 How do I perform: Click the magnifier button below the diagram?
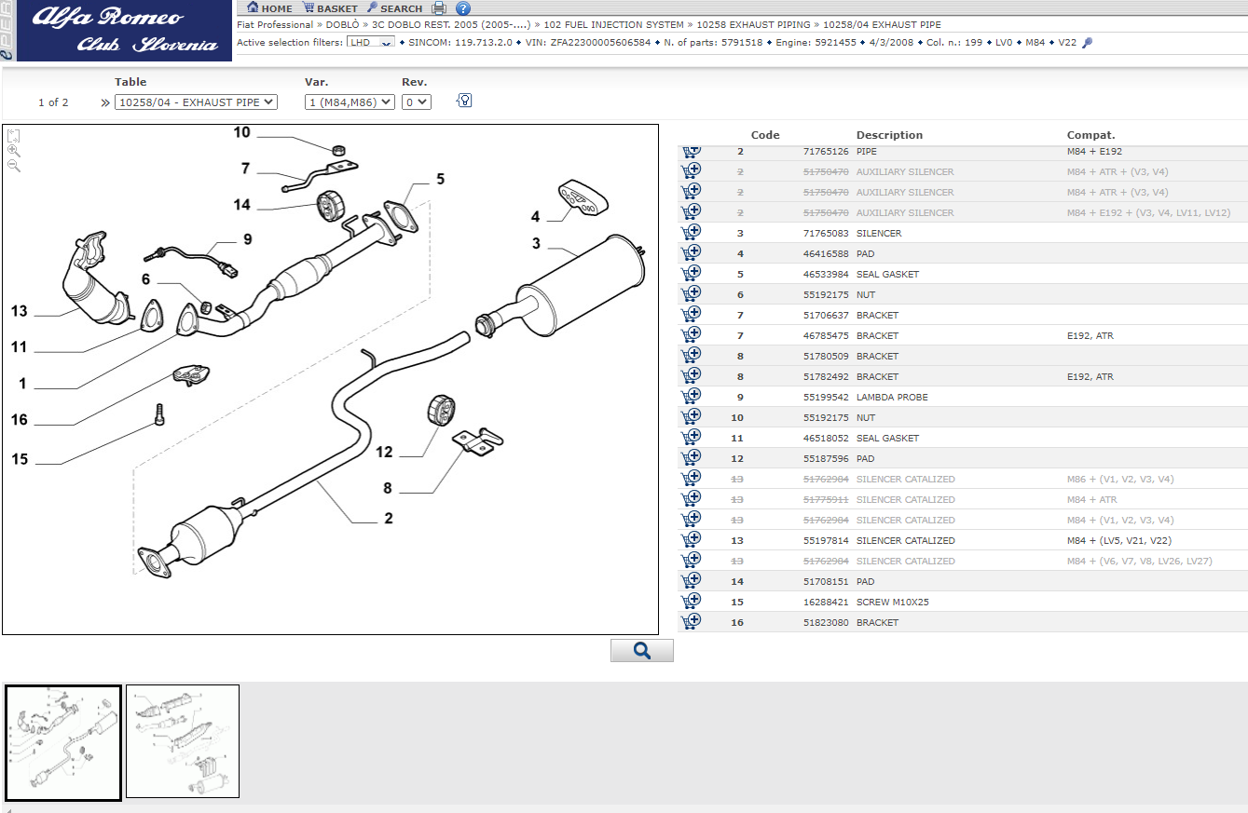tap(641, 650)
